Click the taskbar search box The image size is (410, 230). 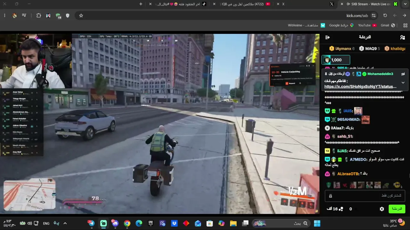pos(281,223)
